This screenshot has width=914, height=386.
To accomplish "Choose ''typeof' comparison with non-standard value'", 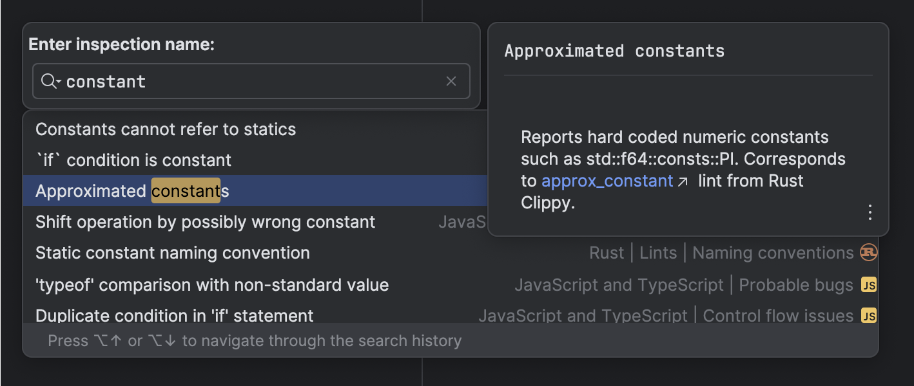I will 212,285.
